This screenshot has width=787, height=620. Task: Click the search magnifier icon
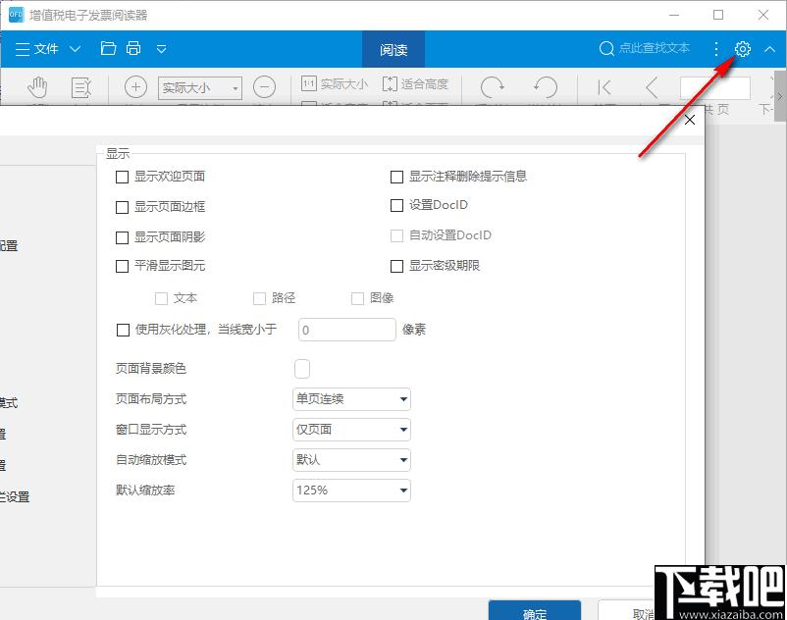(x=606, y=49)
